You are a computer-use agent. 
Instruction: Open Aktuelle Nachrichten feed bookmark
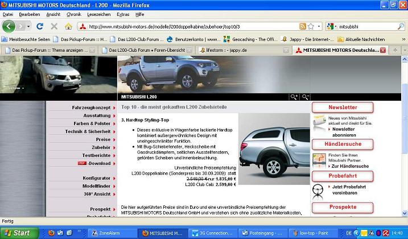361,39
